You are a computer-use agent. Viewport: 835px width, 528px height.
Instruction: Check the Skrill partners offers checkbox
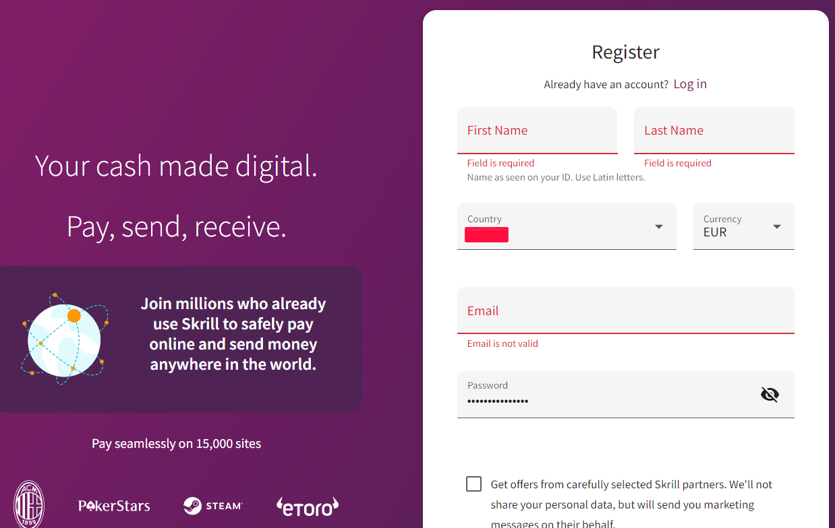pos(474,484)
